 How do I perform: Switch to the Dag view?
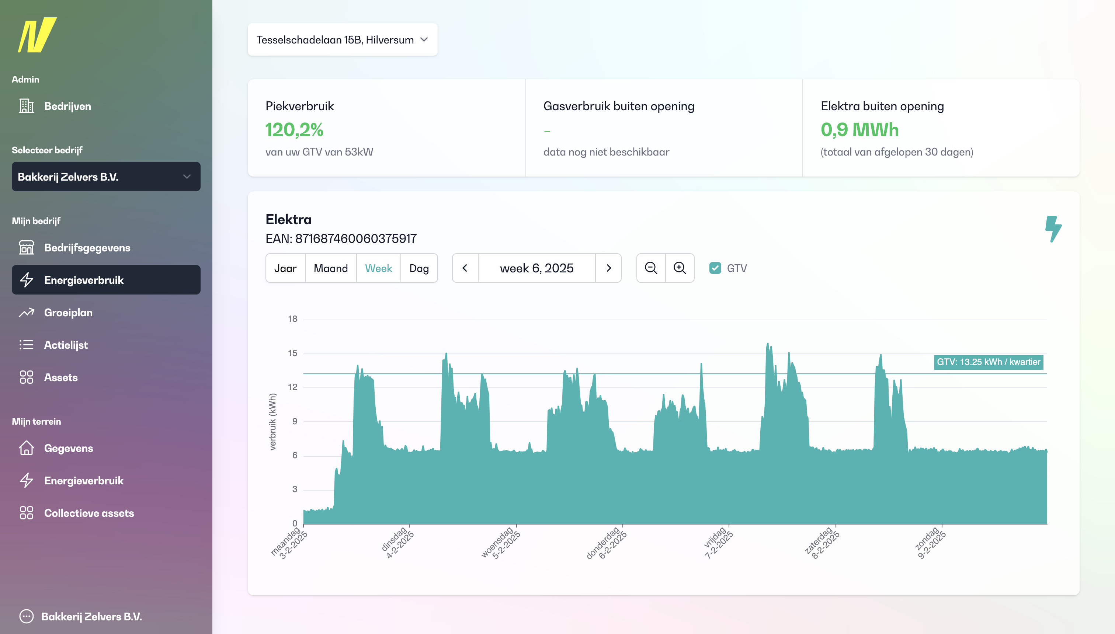419,268
